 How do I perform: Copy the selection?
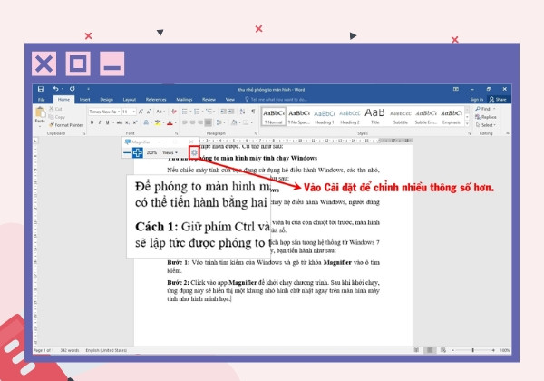(x=57, y=117)
